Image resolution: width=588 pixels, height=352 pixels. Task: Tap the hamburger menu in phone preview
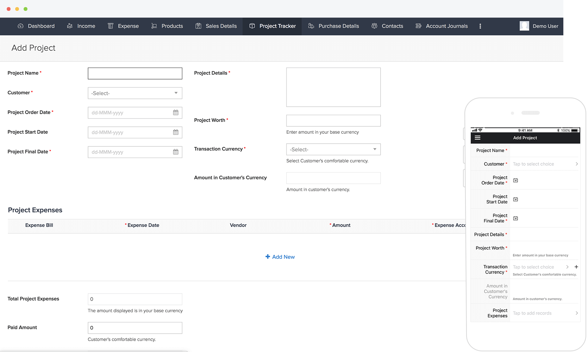tap(477, 138)
